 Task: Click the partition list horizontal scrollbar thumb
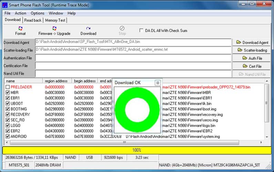tap(124, 142)
